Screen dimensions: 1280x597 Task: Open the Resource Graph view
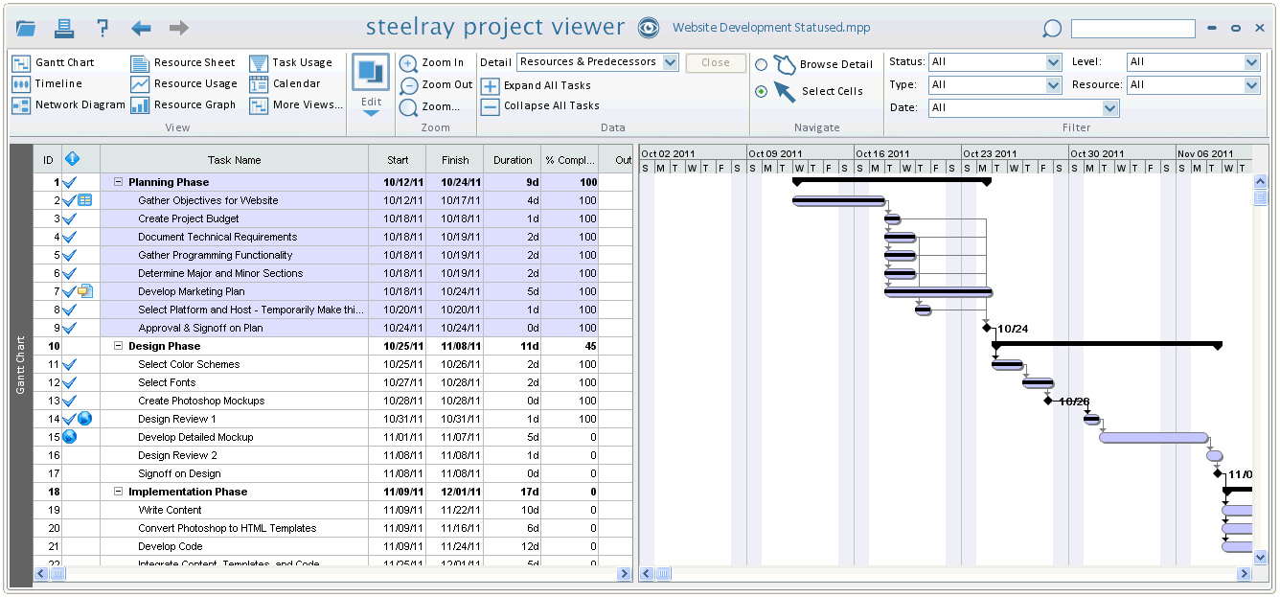pos(183,104)
